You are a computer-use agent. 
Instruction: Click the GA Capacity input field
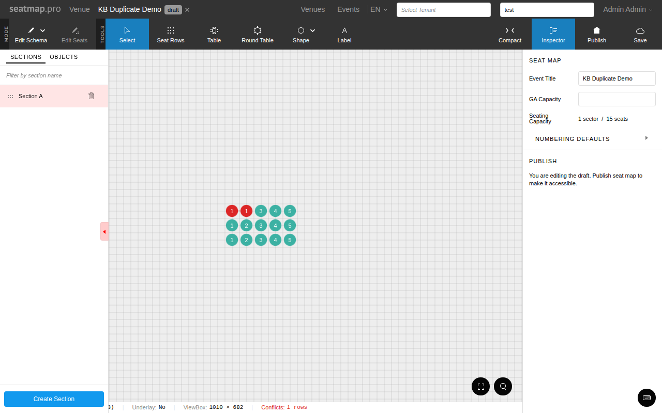tap(616, 99)
